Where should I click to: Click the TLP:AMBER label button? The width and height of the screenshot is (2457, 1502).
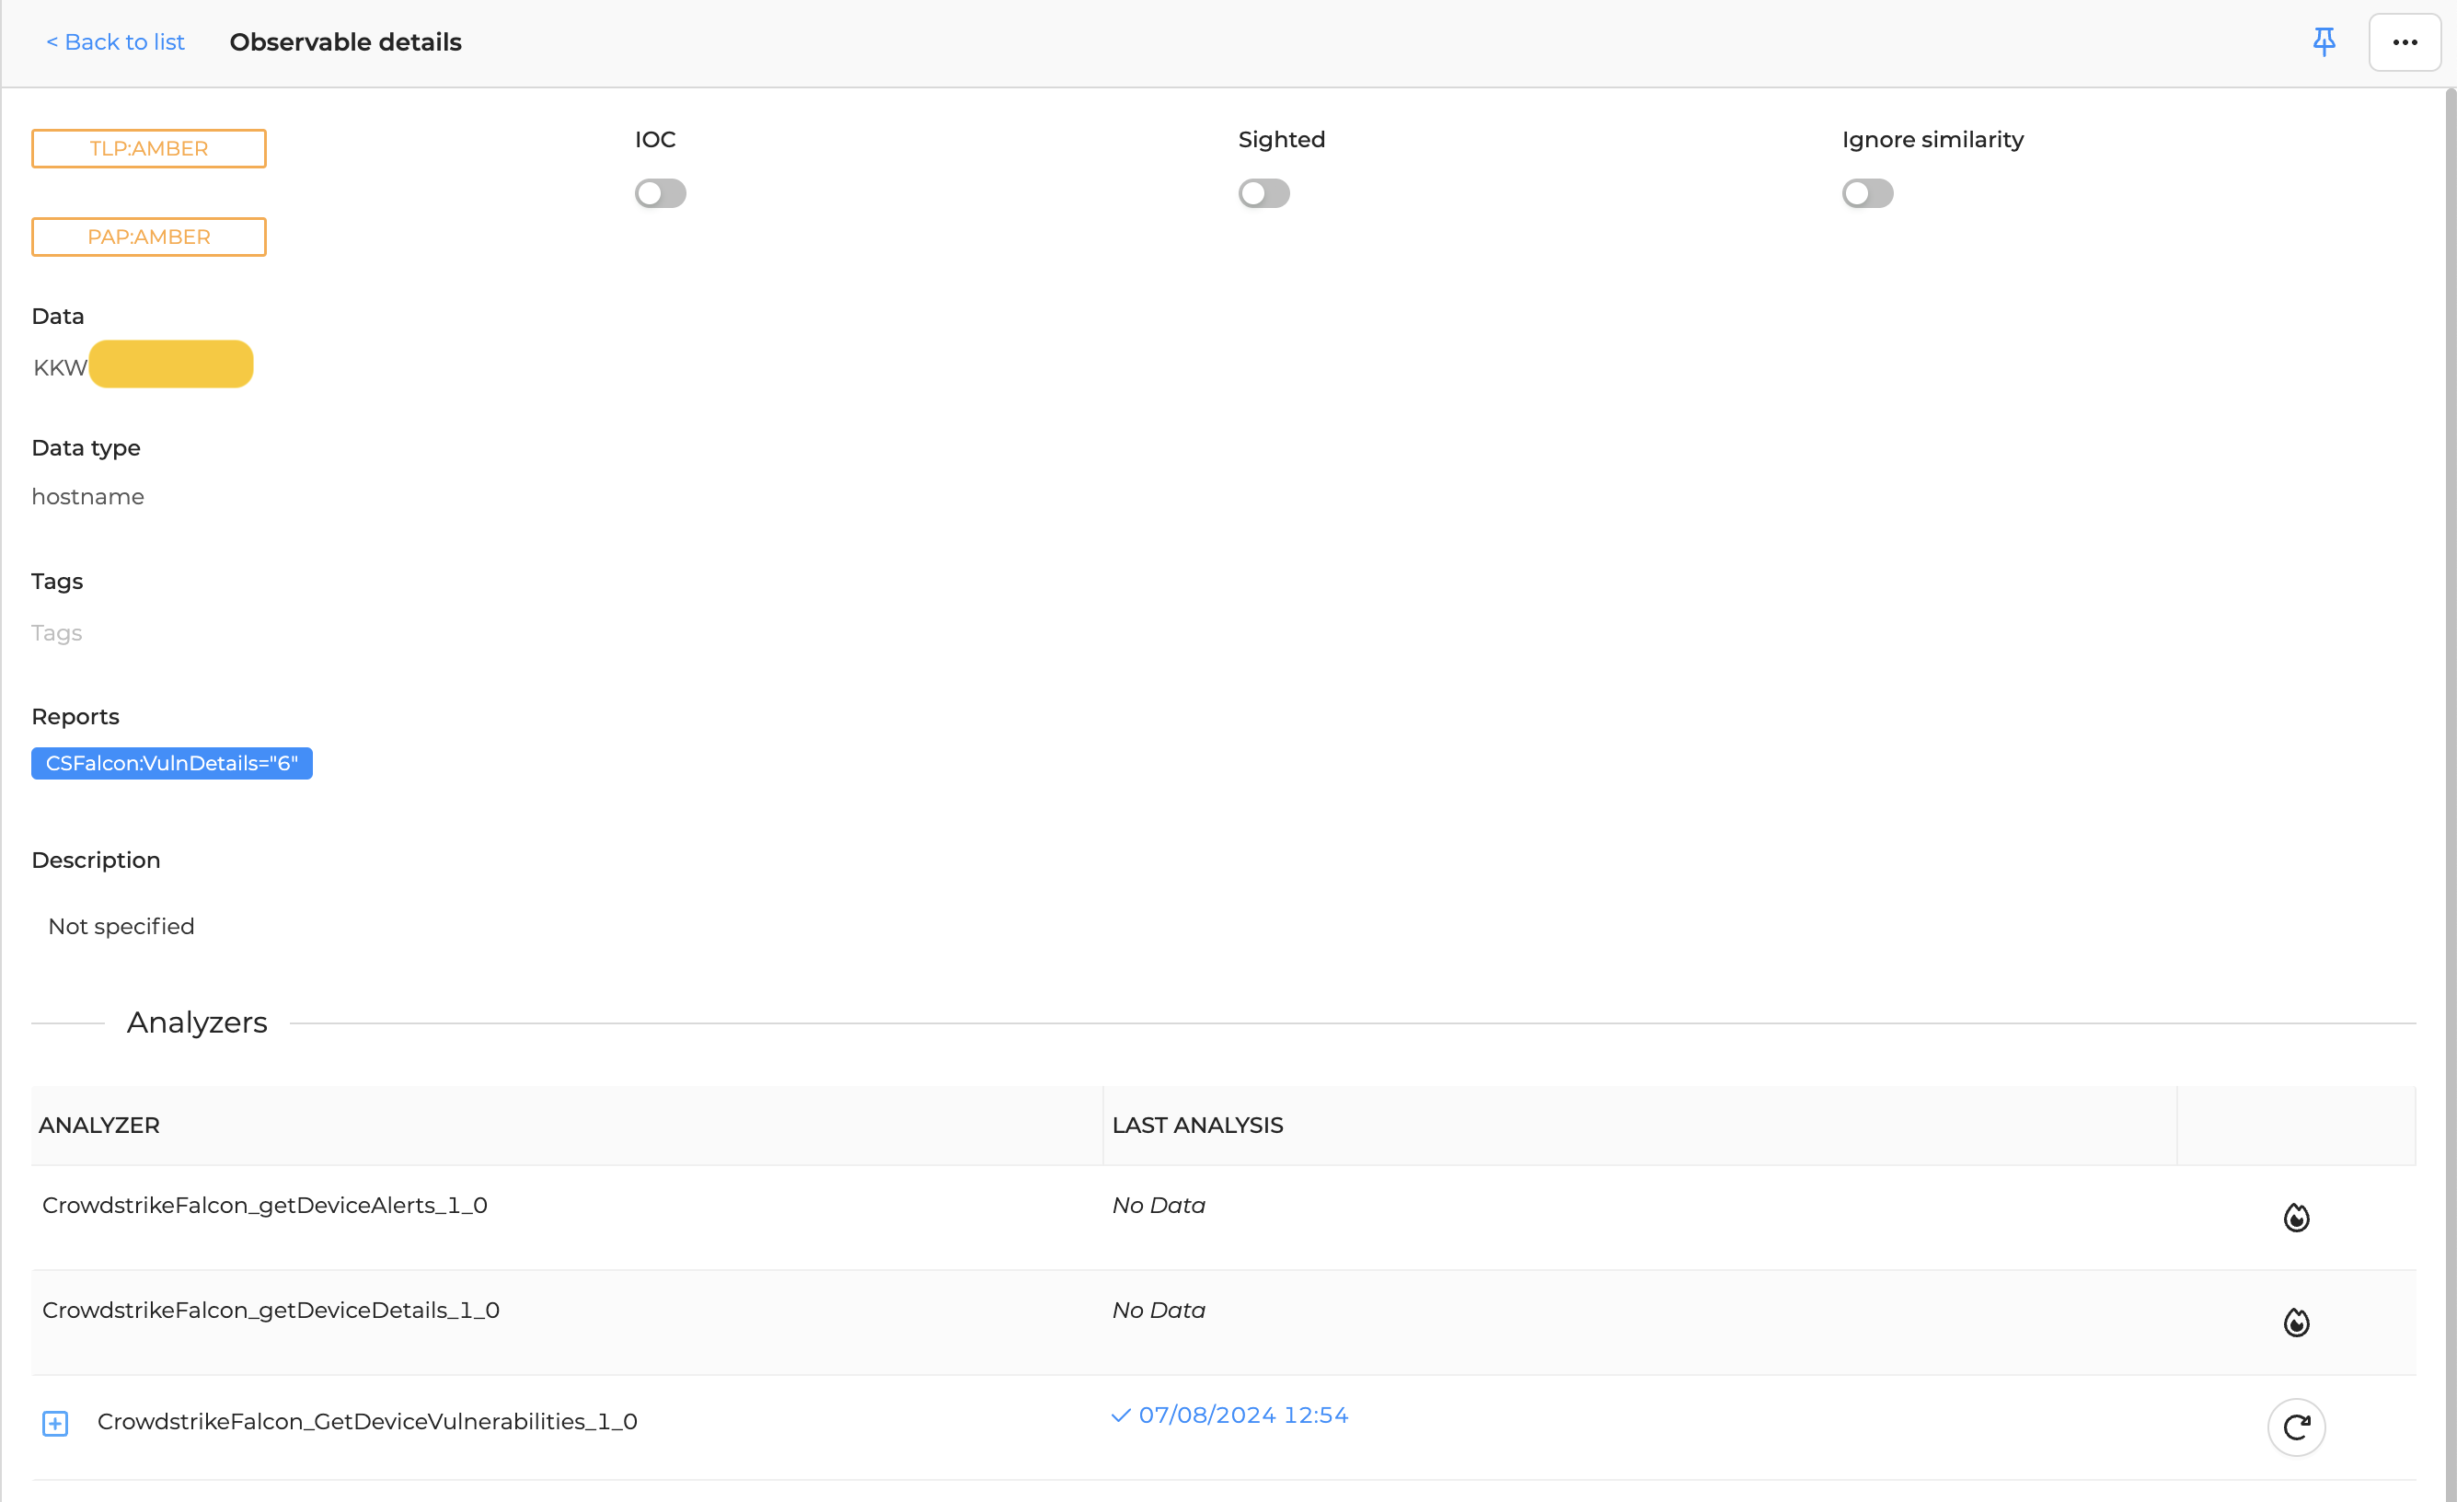[149, 147]
